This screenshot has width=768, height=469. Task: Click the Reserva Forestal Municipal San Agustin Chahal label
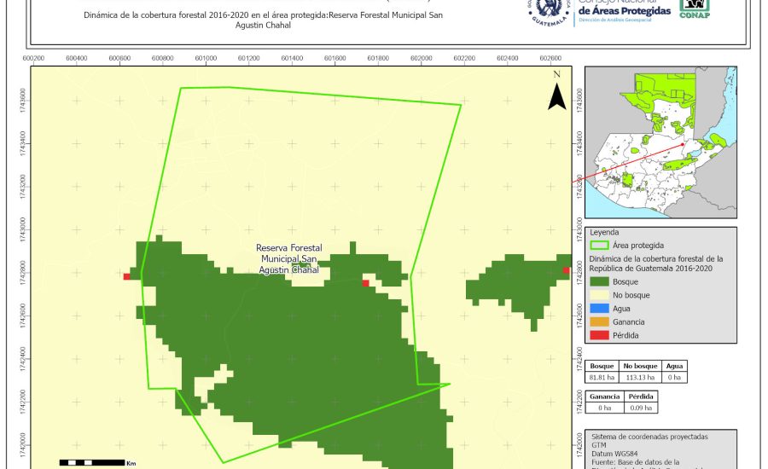pyautogui.click(x=288, y=259)
